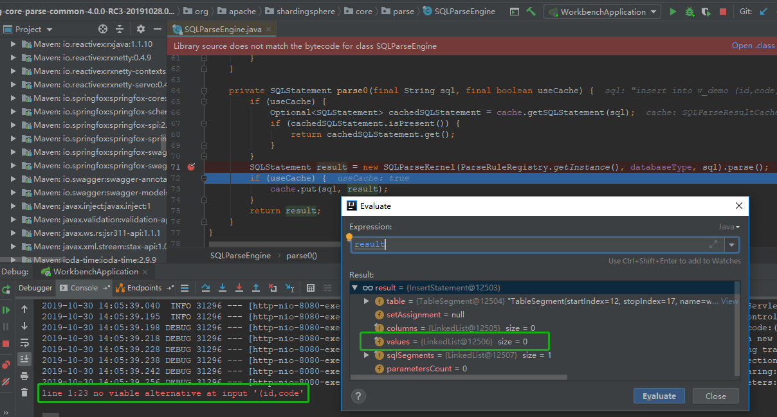Start debugging with the bug icon

pos(690,12)
